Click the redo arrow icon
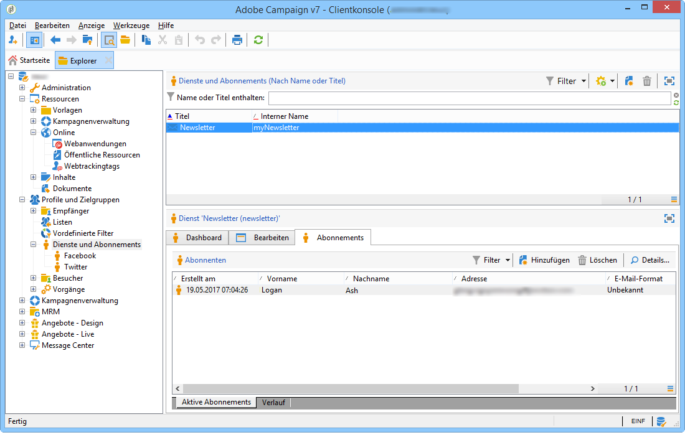This screenshot has width=685, height=440. click(216, 40)
